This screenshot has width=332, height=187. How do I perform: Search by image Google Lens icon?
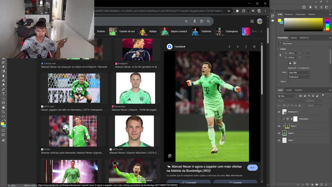[x=202, y=21]
